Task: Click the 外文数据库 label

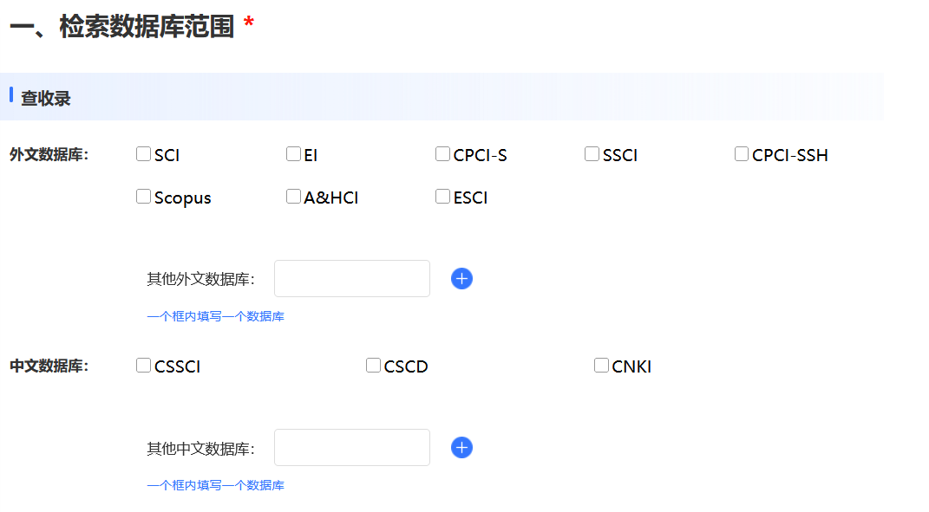Action: pos(49,155)
